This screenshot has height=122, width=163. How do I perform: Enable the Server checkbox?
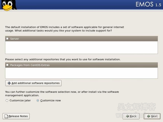coord(7,39)
